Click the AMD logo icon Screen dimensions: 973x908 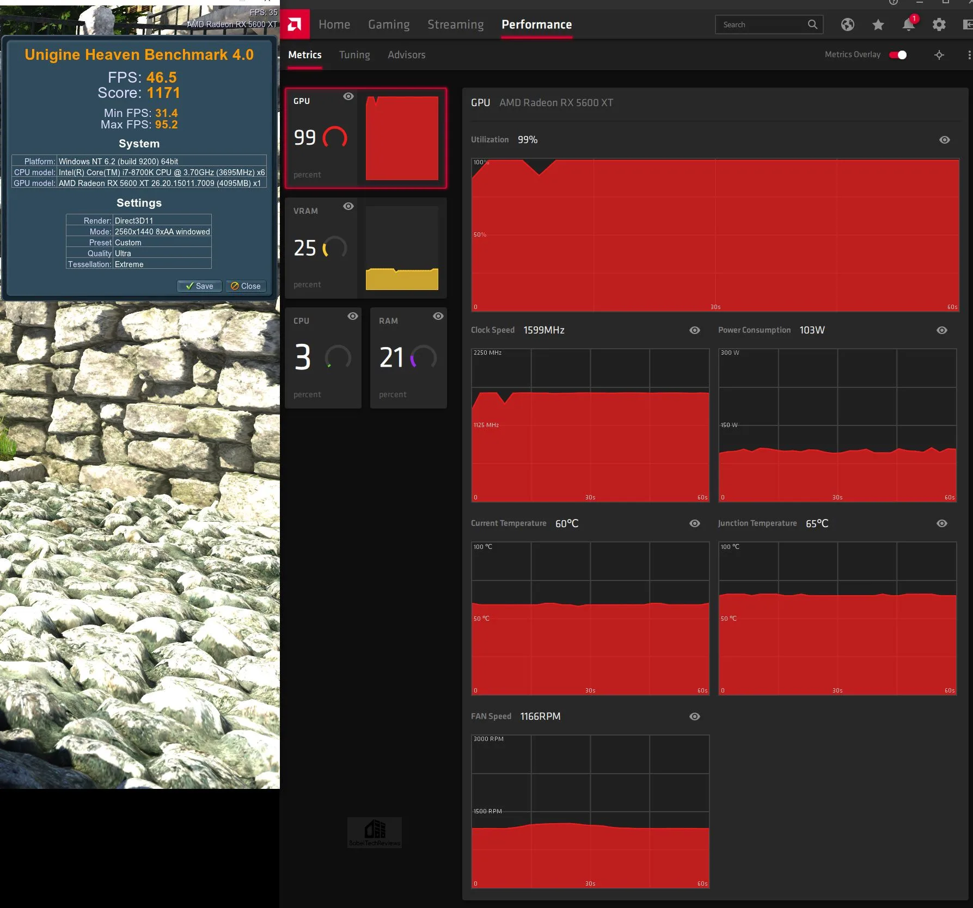tap(295, 24)
